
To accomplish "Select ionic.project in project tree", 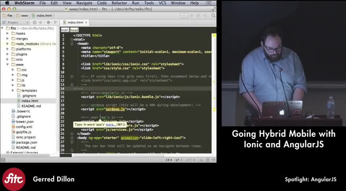I will click(x=26, y=137).
